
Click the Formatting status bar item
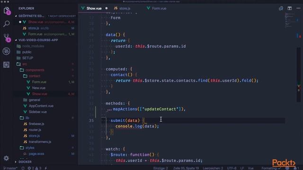pyautogui.click(x=271, y=168)
